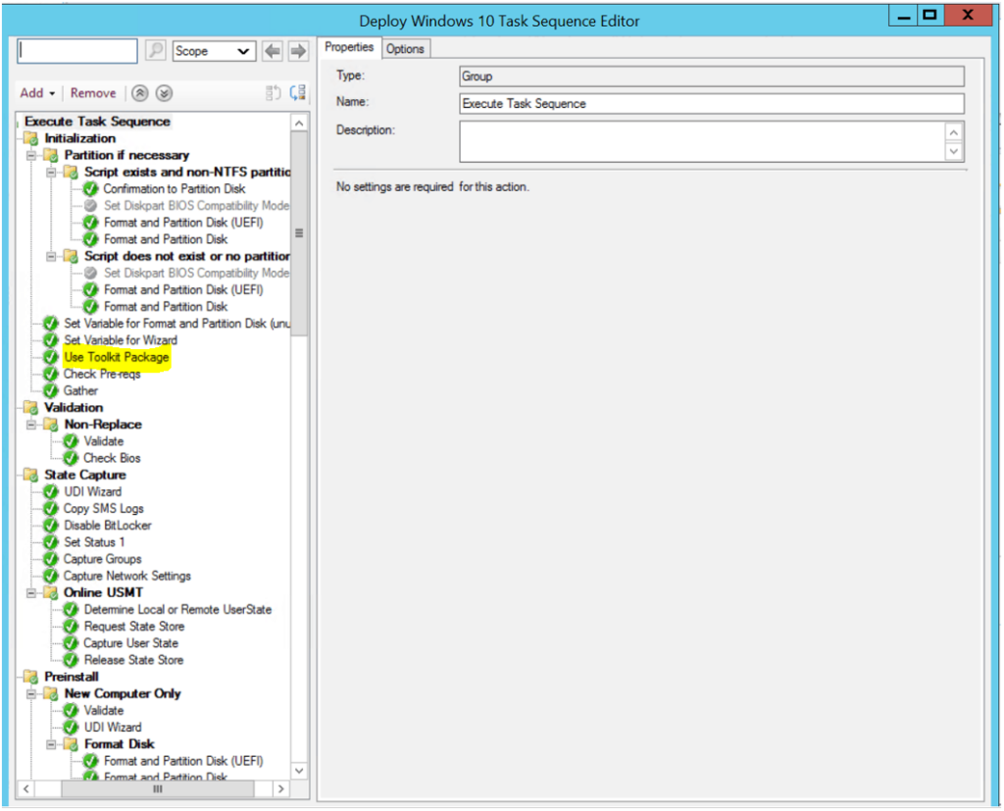
Task: Select Determine Local or Remote UserState
Action: coord(177,610)
